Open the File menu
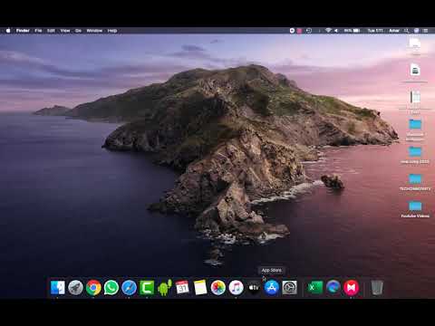 [x=38, y=31]
